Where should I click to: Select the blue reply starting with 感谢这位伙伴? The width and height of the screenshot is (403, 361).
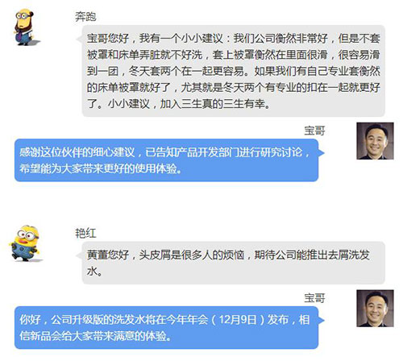(166, 160)
